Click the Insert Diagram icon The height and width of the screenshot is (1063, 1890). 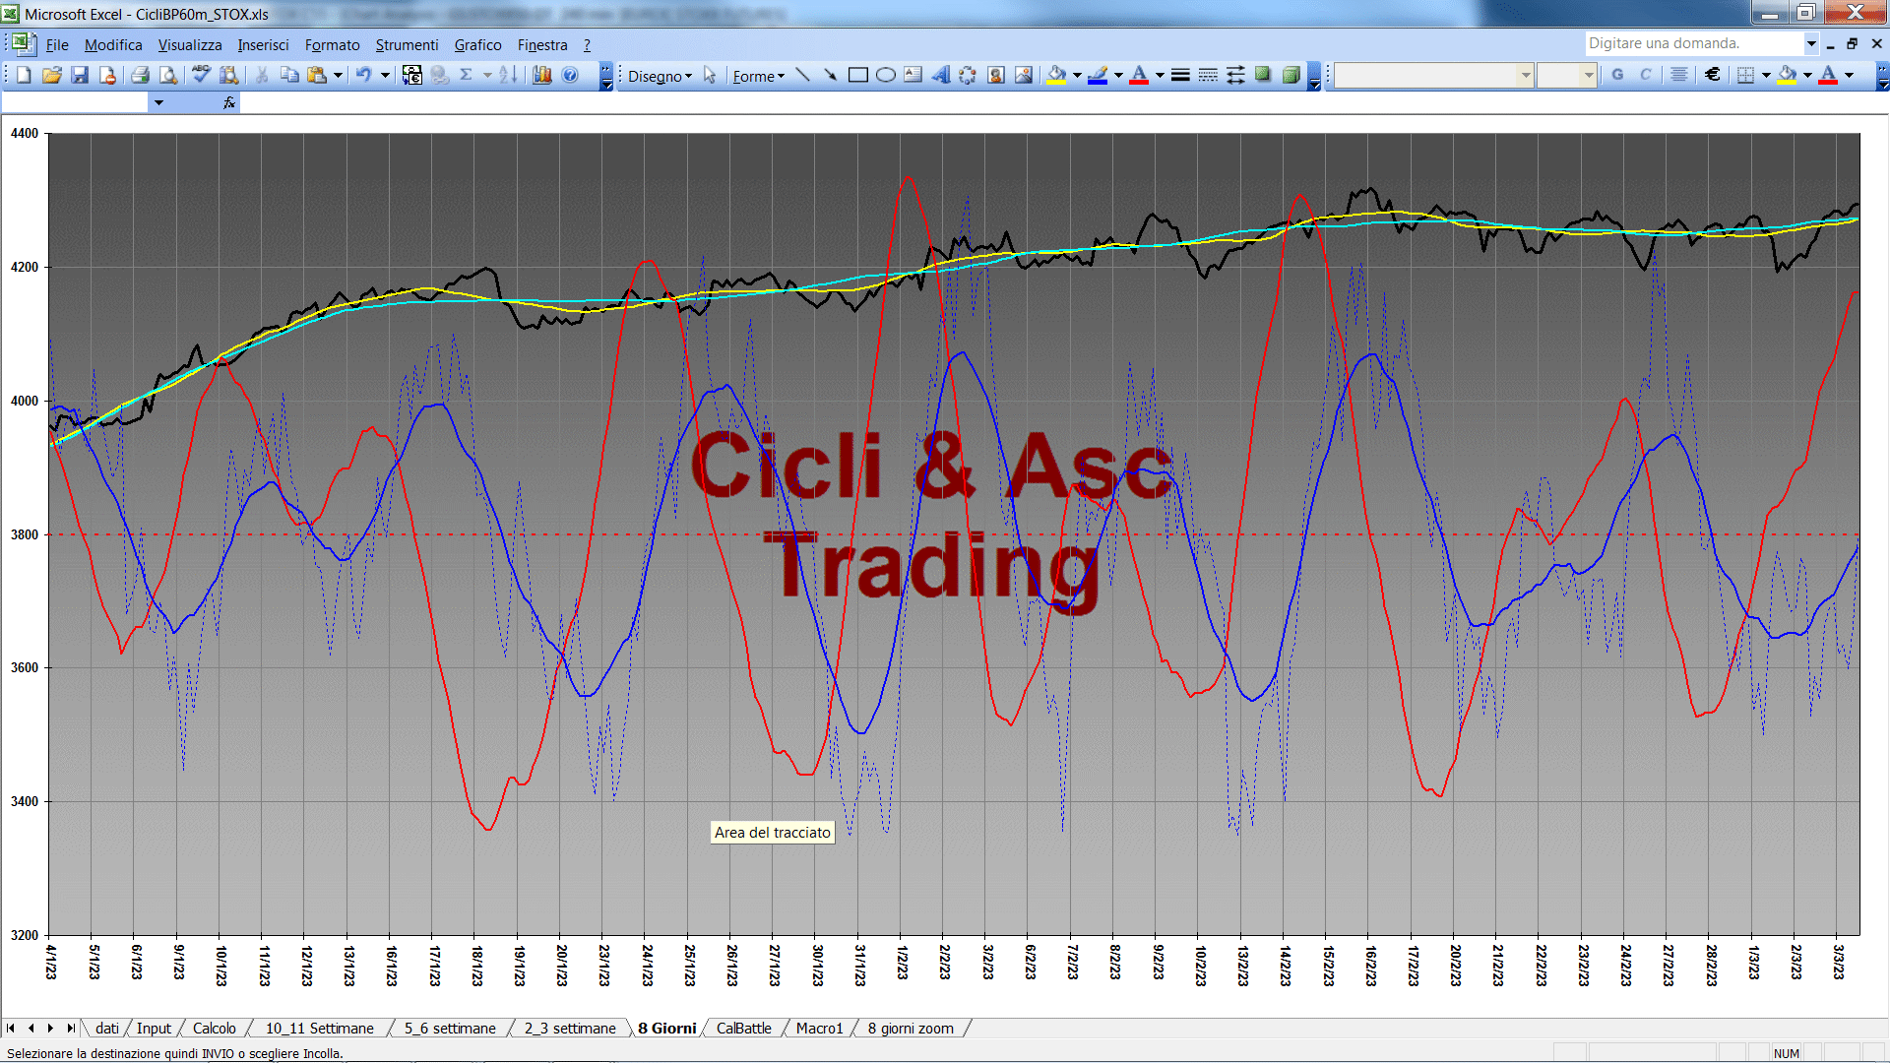[x=968, y=75]
